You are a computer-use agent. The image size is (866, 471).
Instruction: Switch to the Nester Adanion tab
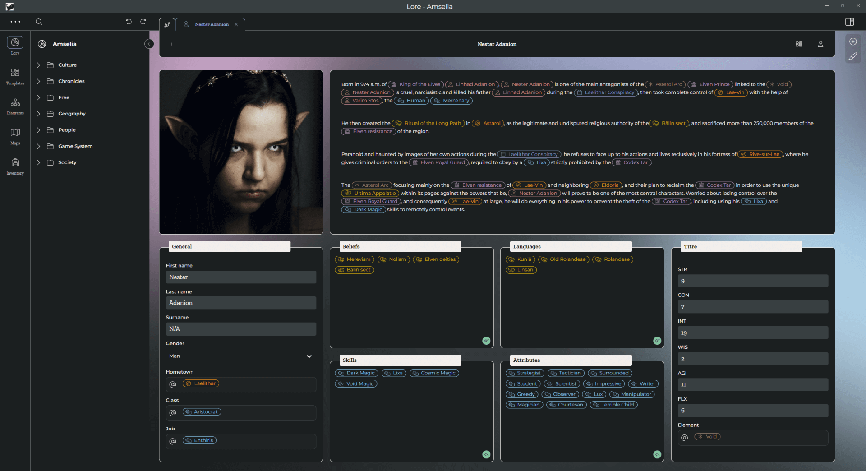211,24
